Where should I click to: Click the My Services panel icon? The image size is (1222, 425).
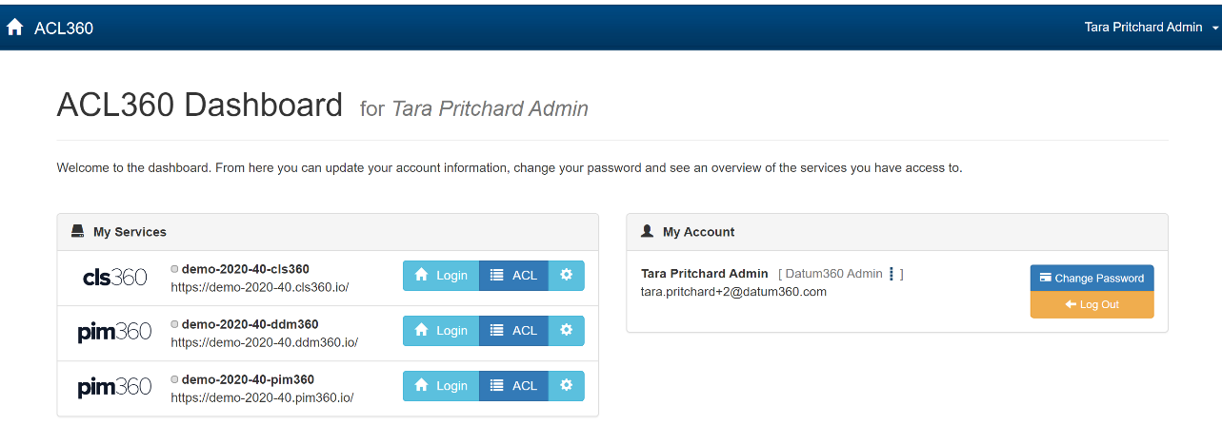click(78, 231)
